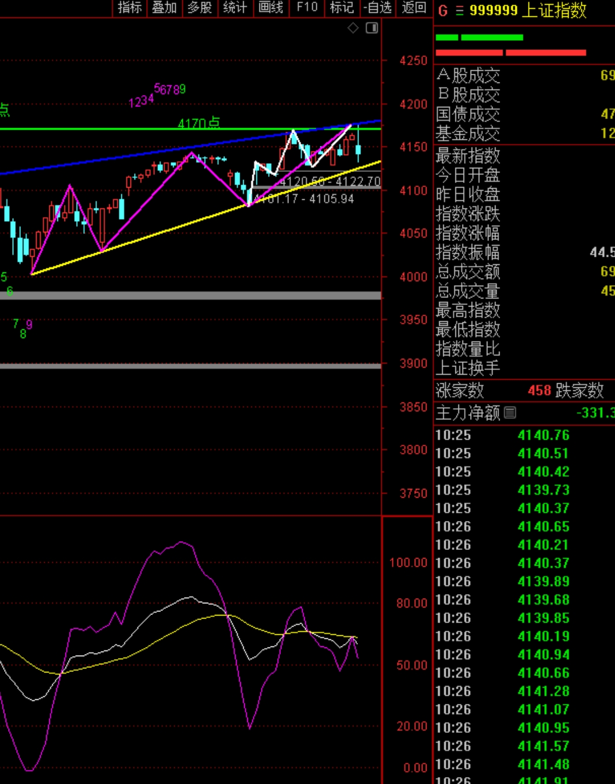Select the 多股 multi-stock view
This screenshot has width=615, height=784.
pyautogui.click(x=200, y=8)
